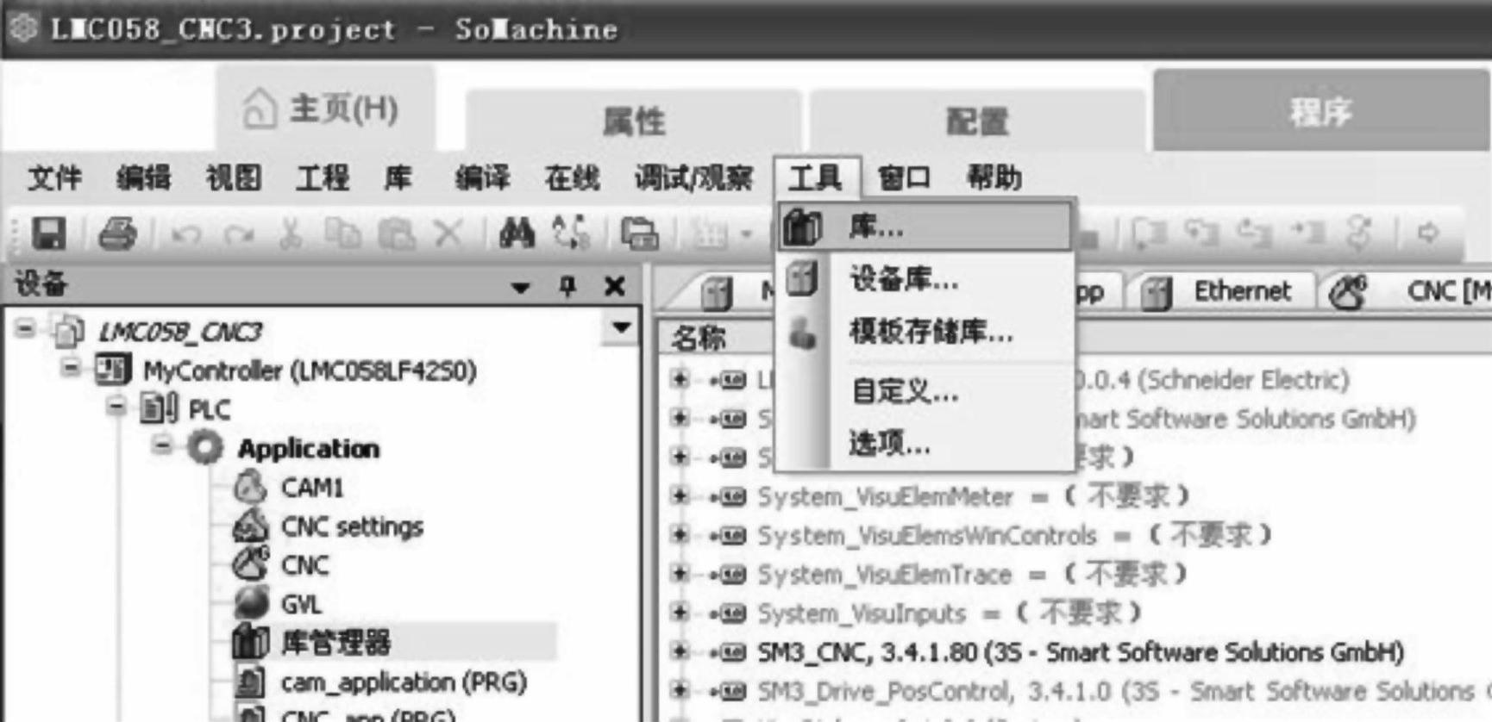The height and width of the screenshot is (722, 1492).
Task: Select GVL in the device tree
Action: pyautogui.click(x=301, y=603)
